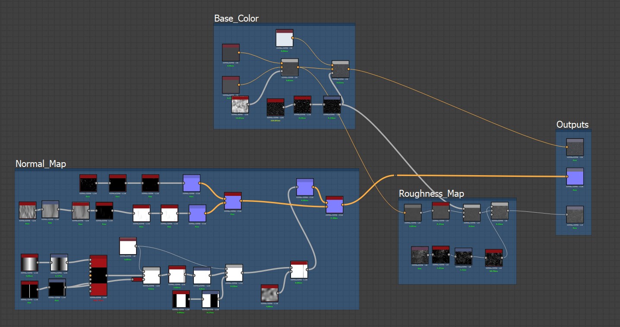
Task: Click the purple Normal map node in Outputs frame
Action: pos(575,177)
